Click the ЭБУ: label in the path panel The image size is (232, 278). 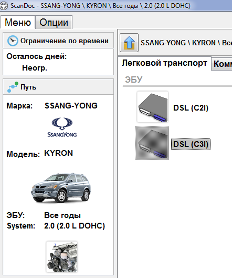pyautogui.click(x=16, y=215)
